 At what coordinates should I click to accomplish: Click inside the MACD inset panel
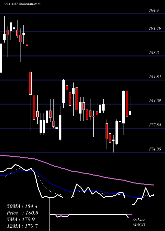click(x=91, y=214)
